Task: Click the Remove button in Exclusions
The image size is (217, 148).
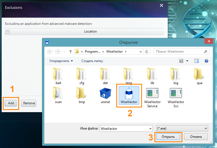Action: [29, 103]
